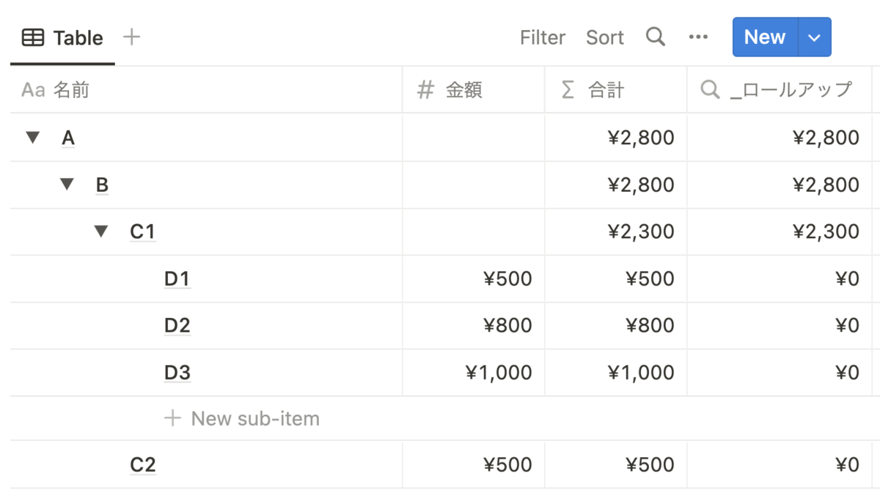Viewport: 880px width, 496px height.
Task: Click the number sign icon on 金額 column
Action: click(425, 90)
